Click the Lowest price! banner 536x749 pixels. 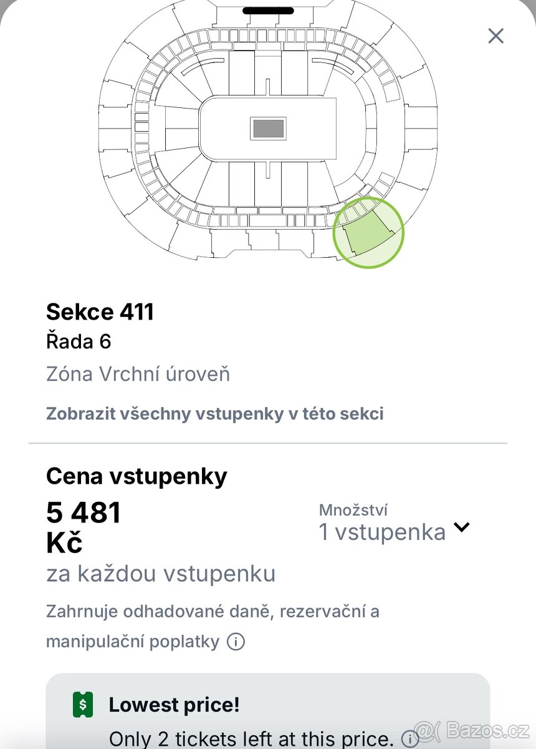click(268, 712)
